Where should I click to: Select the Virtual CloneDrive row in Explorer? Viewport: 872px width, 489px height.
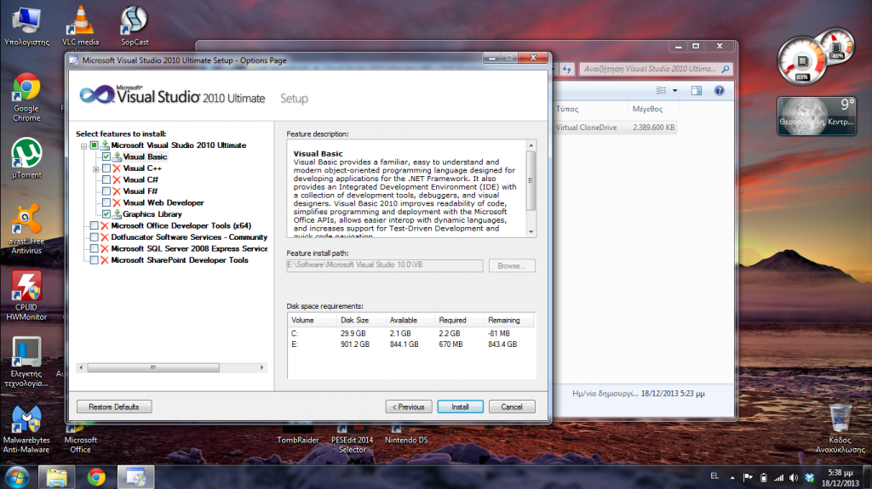[x=616, y=128]
